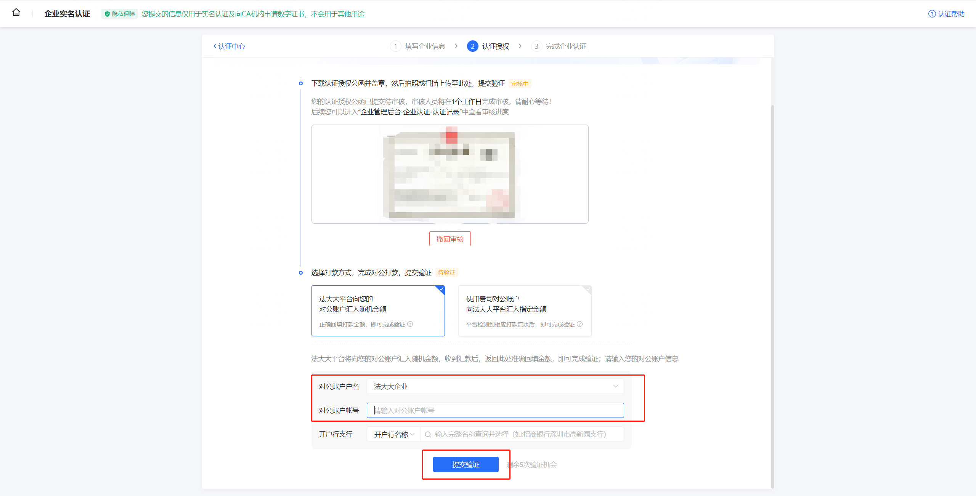Select step 1 填写企业信息
The width and height of the screenshot is (976, 496).
[418, 46]
